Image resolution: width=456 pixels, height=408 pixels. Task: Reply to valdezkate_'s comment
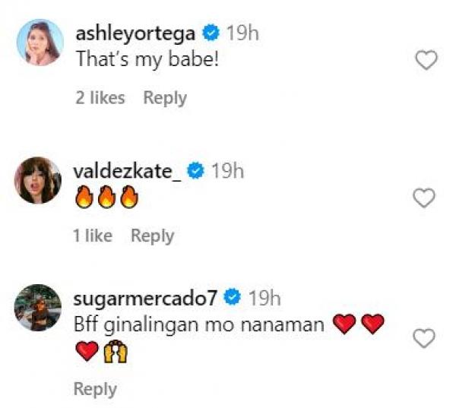[x=152, y=236]
